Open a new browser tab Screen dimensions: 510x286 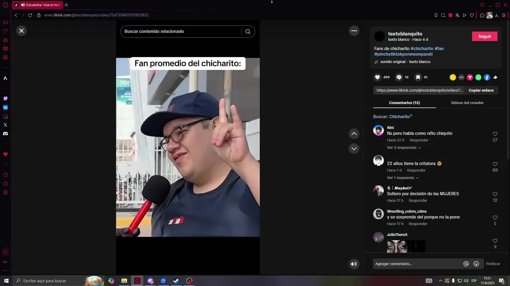click(x=66, y=5)
